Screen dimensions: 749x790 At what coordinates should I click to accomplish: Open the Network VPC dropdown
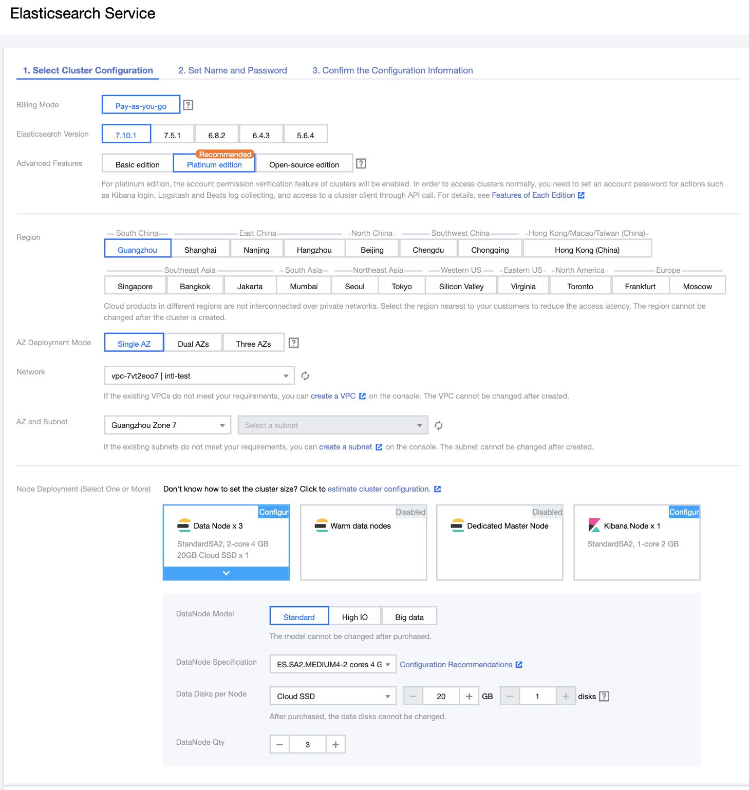(199, 375)
